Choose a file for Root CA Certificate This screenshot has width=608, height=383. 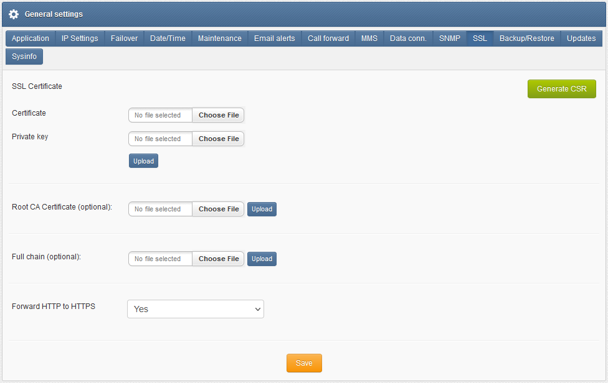coord(219,209)
